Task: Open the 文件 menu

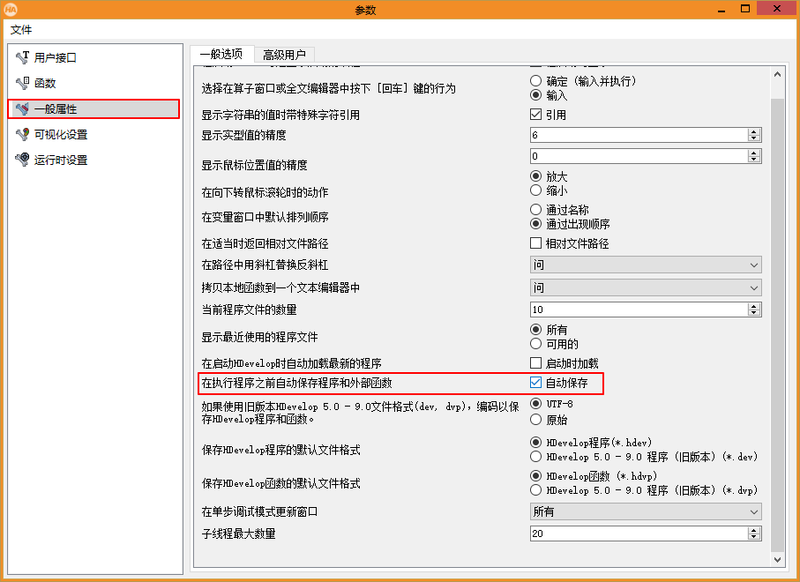Action: pyautogui.click(x=21, y=30)
